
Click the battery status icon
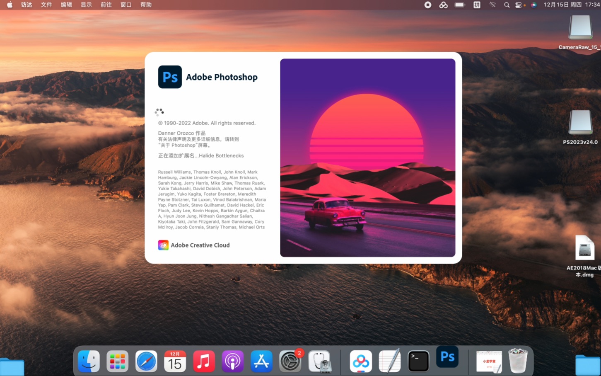pos(460,5)
